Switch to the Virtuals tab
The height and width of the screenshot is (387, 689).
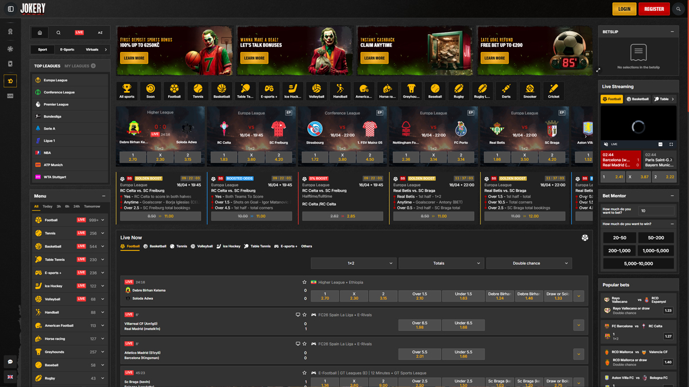click(92, 50)
